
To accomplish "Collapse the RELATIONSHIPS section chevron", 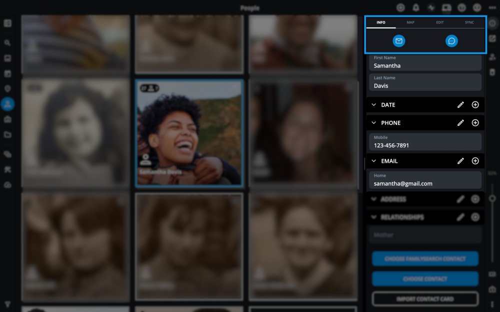I will tap(373, 217).
